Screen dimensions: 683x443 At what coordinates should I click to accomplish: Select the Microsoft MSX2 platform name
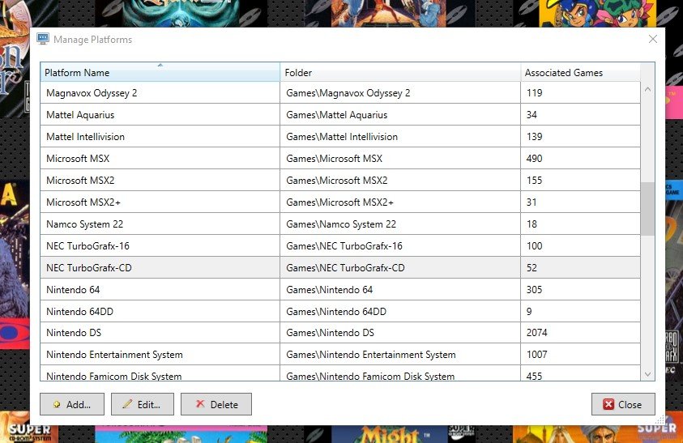80,181
